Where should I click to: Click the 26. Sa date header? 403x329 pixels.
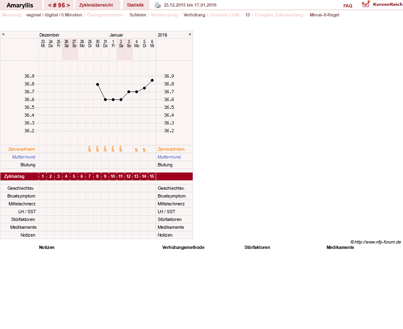click(x=66, y=44)
